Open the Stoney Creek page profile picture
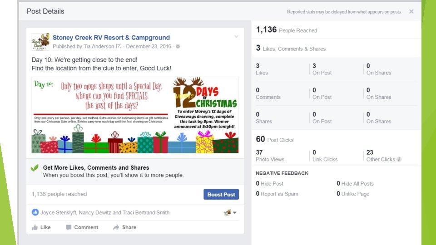This screenshot has height=245, width=436. (40, 42)
